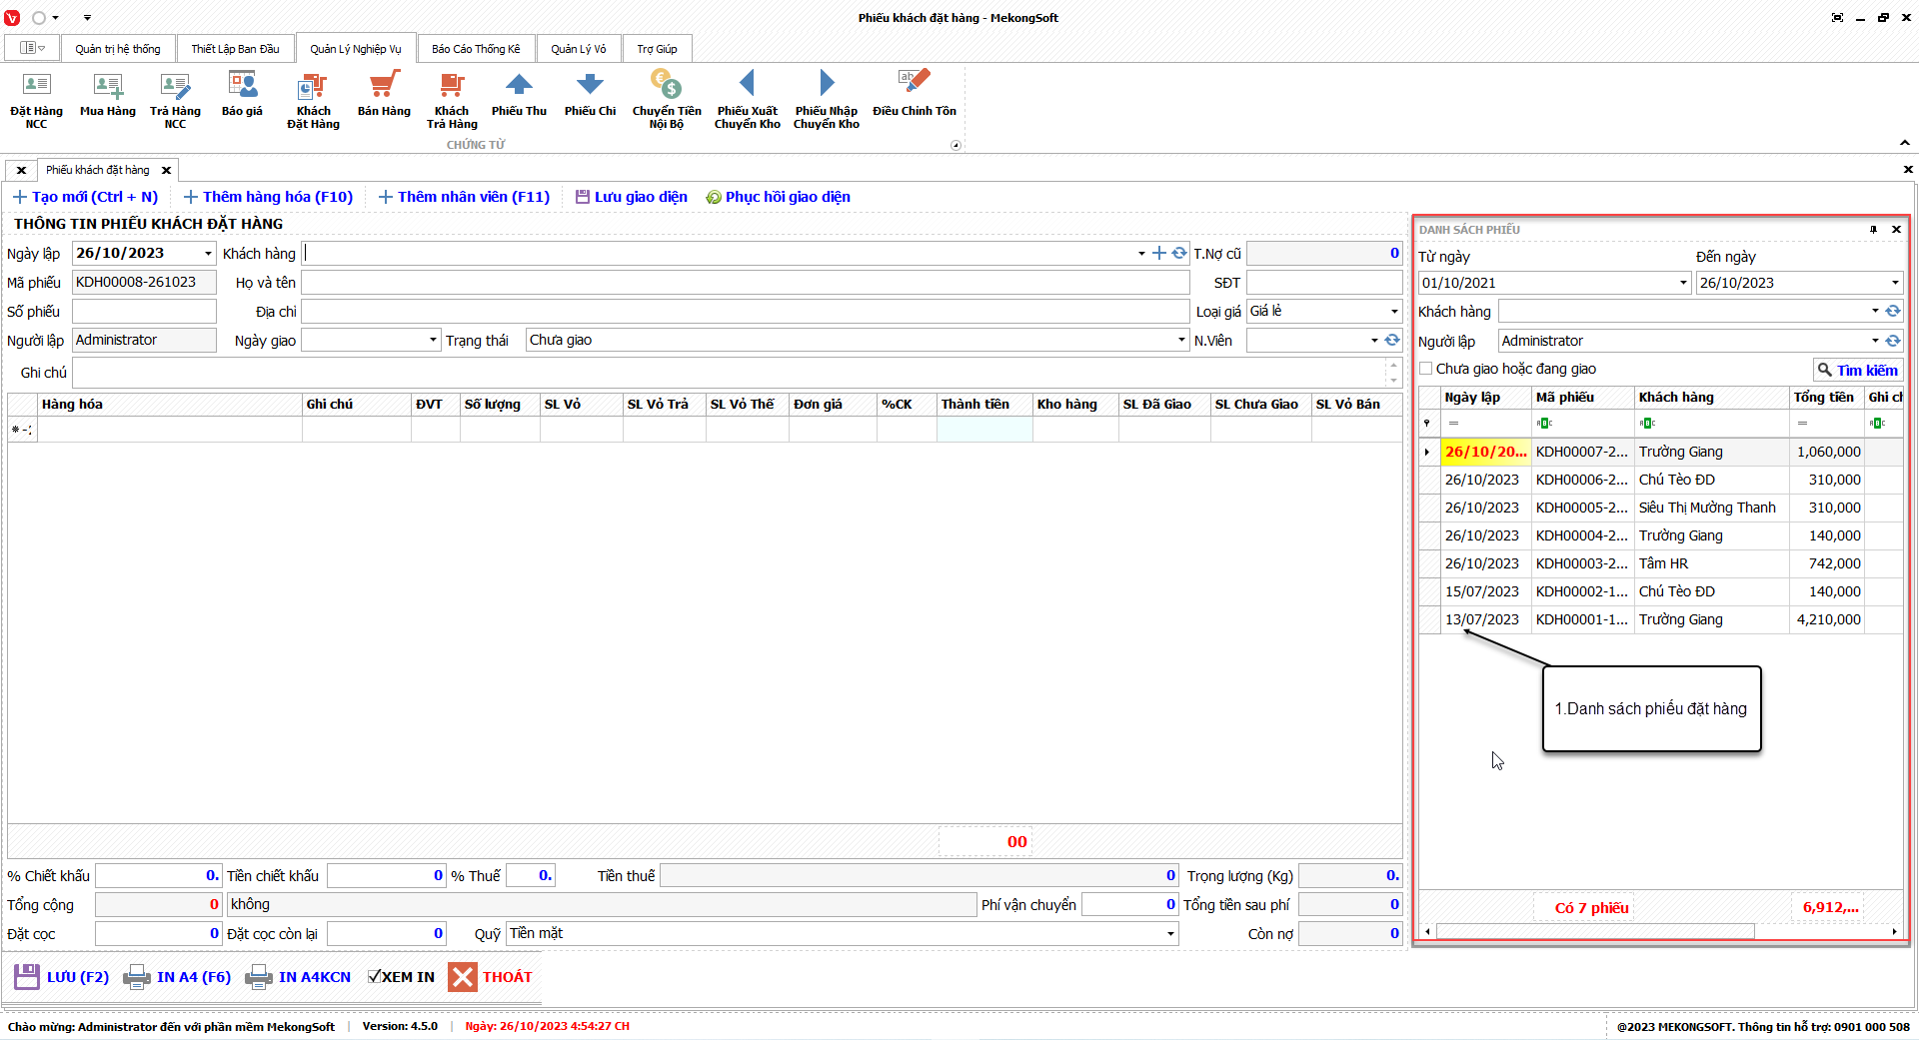Click the LƯU (F2) save button
The image size is (1919, 1040).
click(62, 977)
